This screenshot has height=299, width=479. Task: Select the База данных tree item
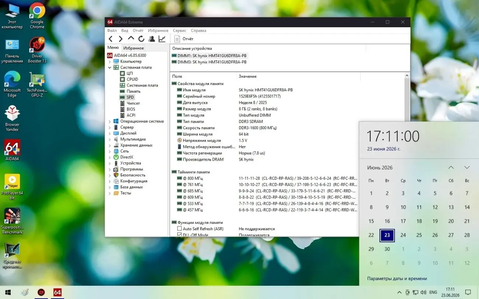click(128, 187)
